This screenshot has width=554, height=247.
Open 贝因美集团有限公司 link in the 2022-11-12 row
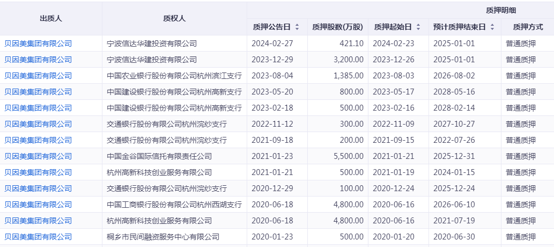[x=38, y=124]
